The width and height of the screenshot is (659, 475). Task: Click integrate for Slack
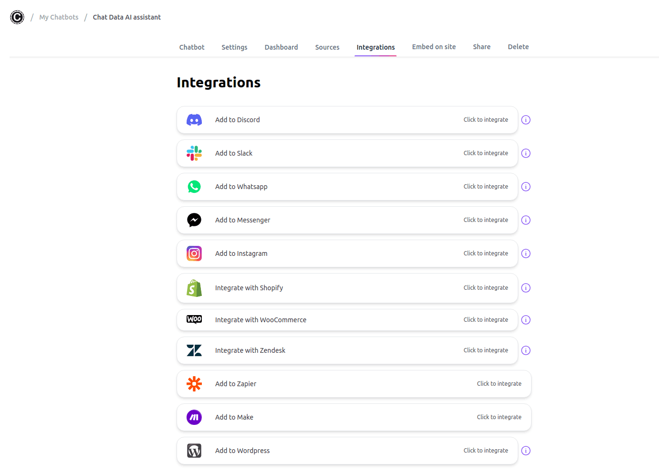coord(486,153)
